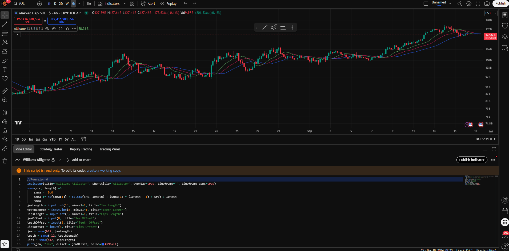Open the text annotation tool
Screen dimensions: 509x251
tap(5, 70)
